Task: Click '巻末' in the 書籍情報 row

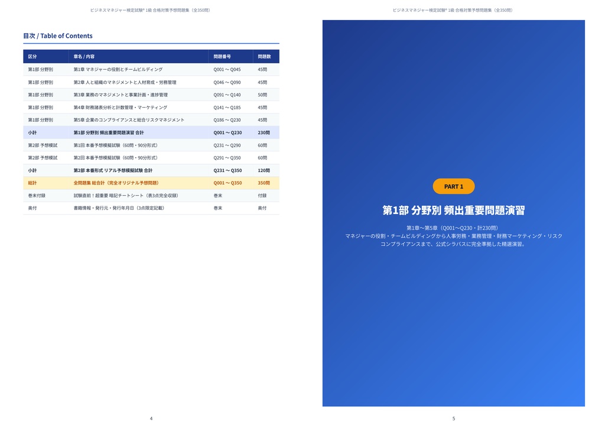Action: point(218,208)
